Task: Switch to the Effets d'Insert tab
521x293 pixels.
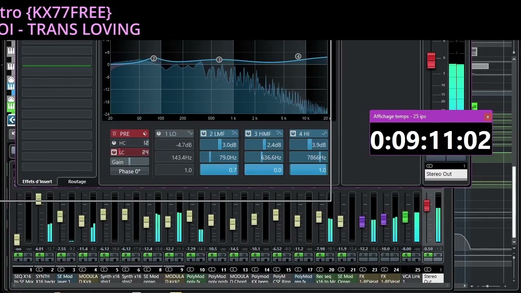Action: click(x=37, y=181)
